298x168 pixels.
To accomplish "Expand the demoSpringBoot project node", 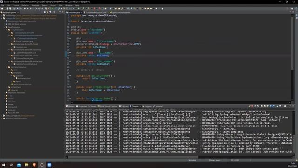I will (2, 116).
